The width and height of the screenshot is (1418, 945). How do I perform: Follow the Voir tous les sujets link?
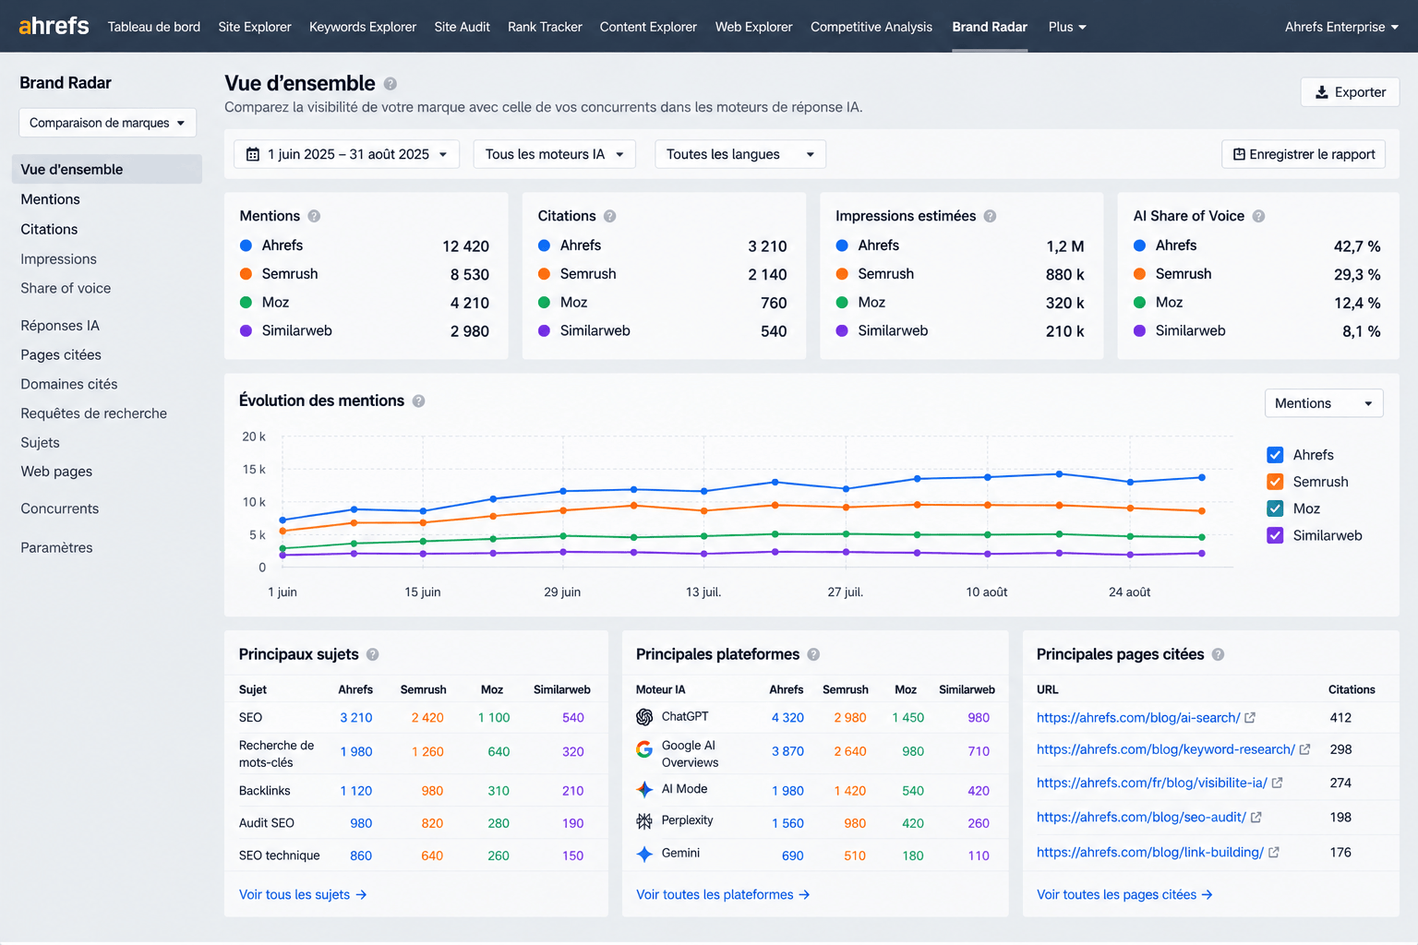coord(303,895)
